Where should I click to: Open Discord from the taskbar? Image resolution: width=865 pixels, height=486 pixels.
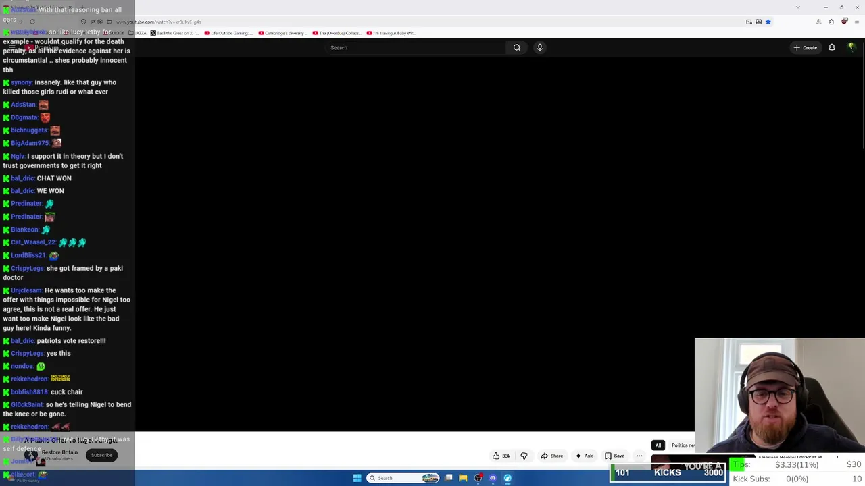click(493, 478)
